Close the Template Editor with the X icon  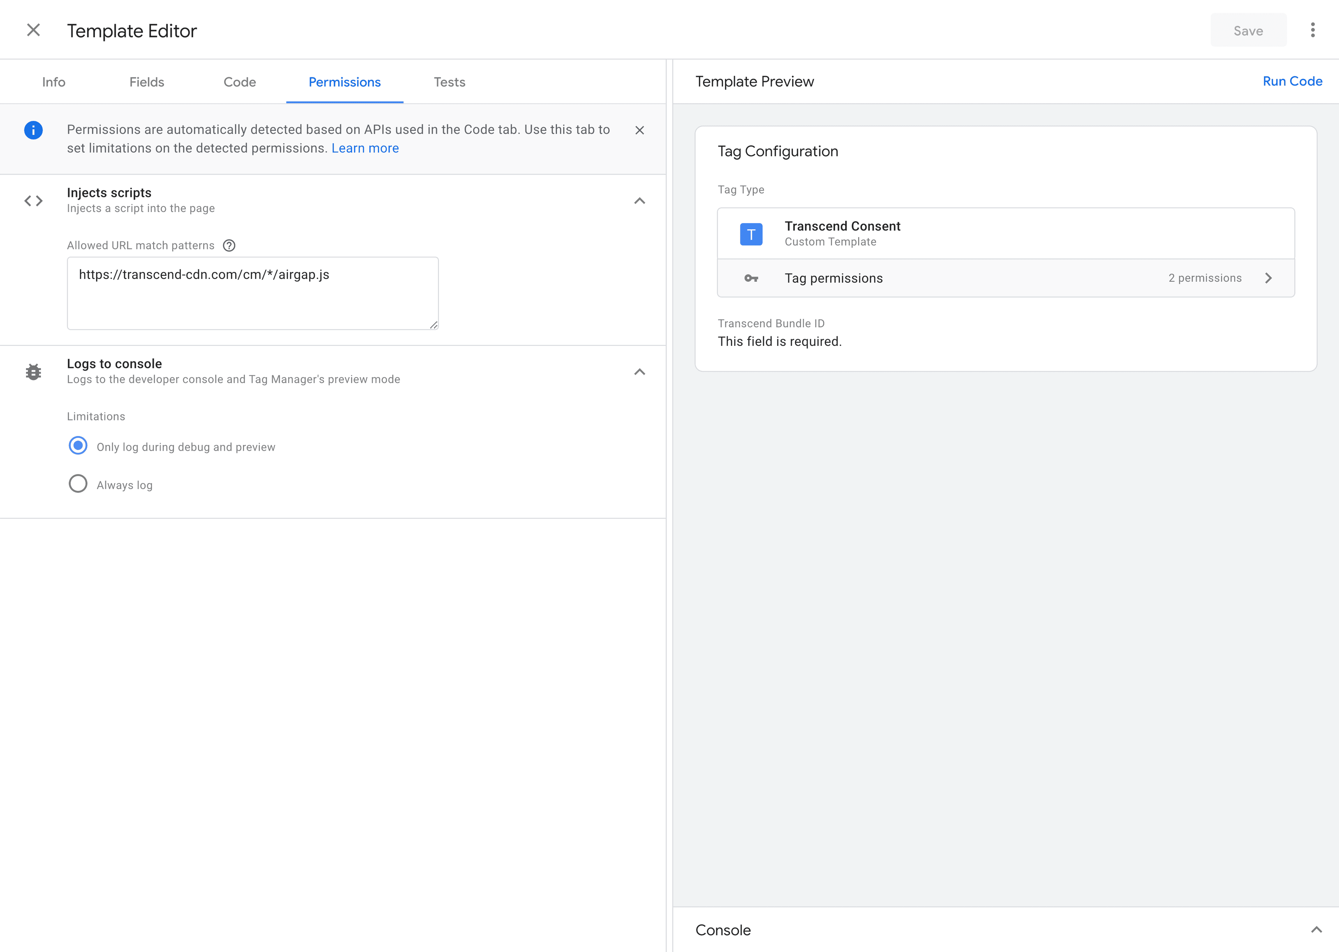tap(33, 30)
